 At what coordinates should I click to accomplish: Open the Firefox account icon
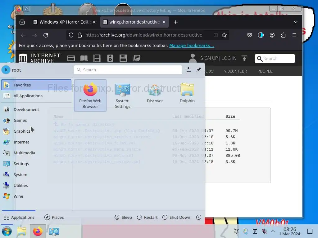tap(272, 35)
